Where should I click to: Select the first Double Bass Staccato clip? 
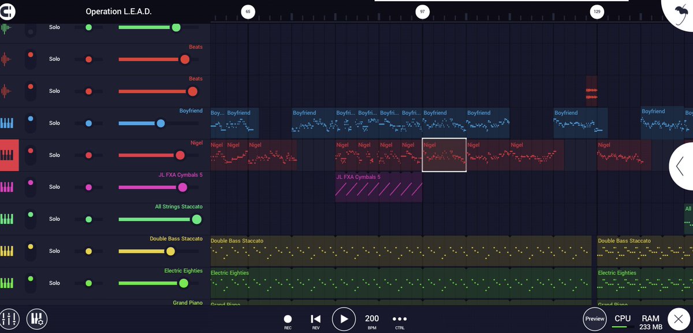(x=401, y=251)
